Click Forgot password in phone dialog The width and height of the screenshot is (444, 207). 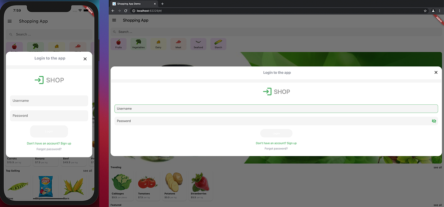coord(49,149)
